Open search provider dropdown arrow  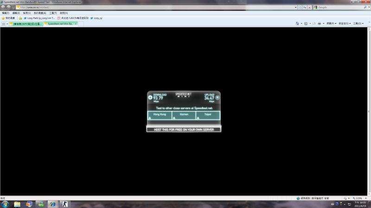[x=369, y=7]
